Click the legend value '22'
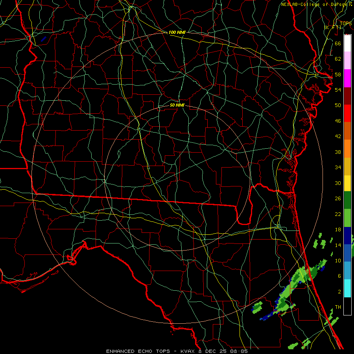Screen dimensions: 354x354 338,214
